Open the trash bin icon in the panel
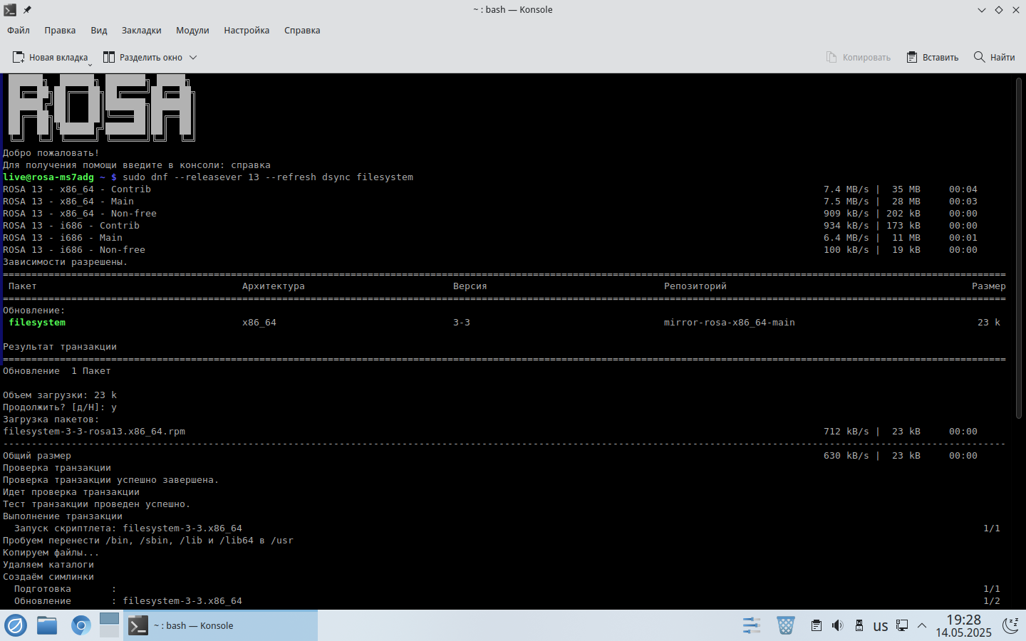The height and width of the screenshot is (641, 1026). click(x=785, y=625)
